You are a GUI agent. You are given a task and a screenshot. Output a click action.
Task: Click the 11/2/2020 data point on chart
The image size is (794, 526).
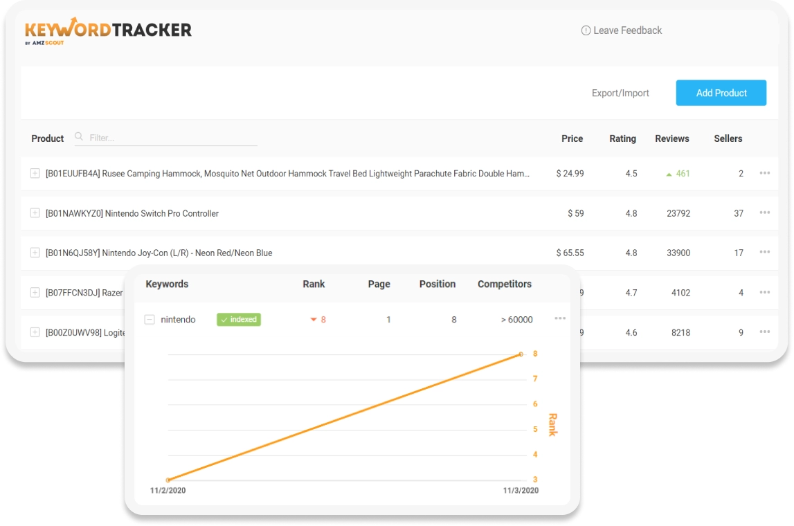168,480
